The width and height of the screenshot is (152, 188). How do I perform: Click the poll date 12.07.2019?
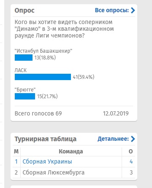coord(116,113)
